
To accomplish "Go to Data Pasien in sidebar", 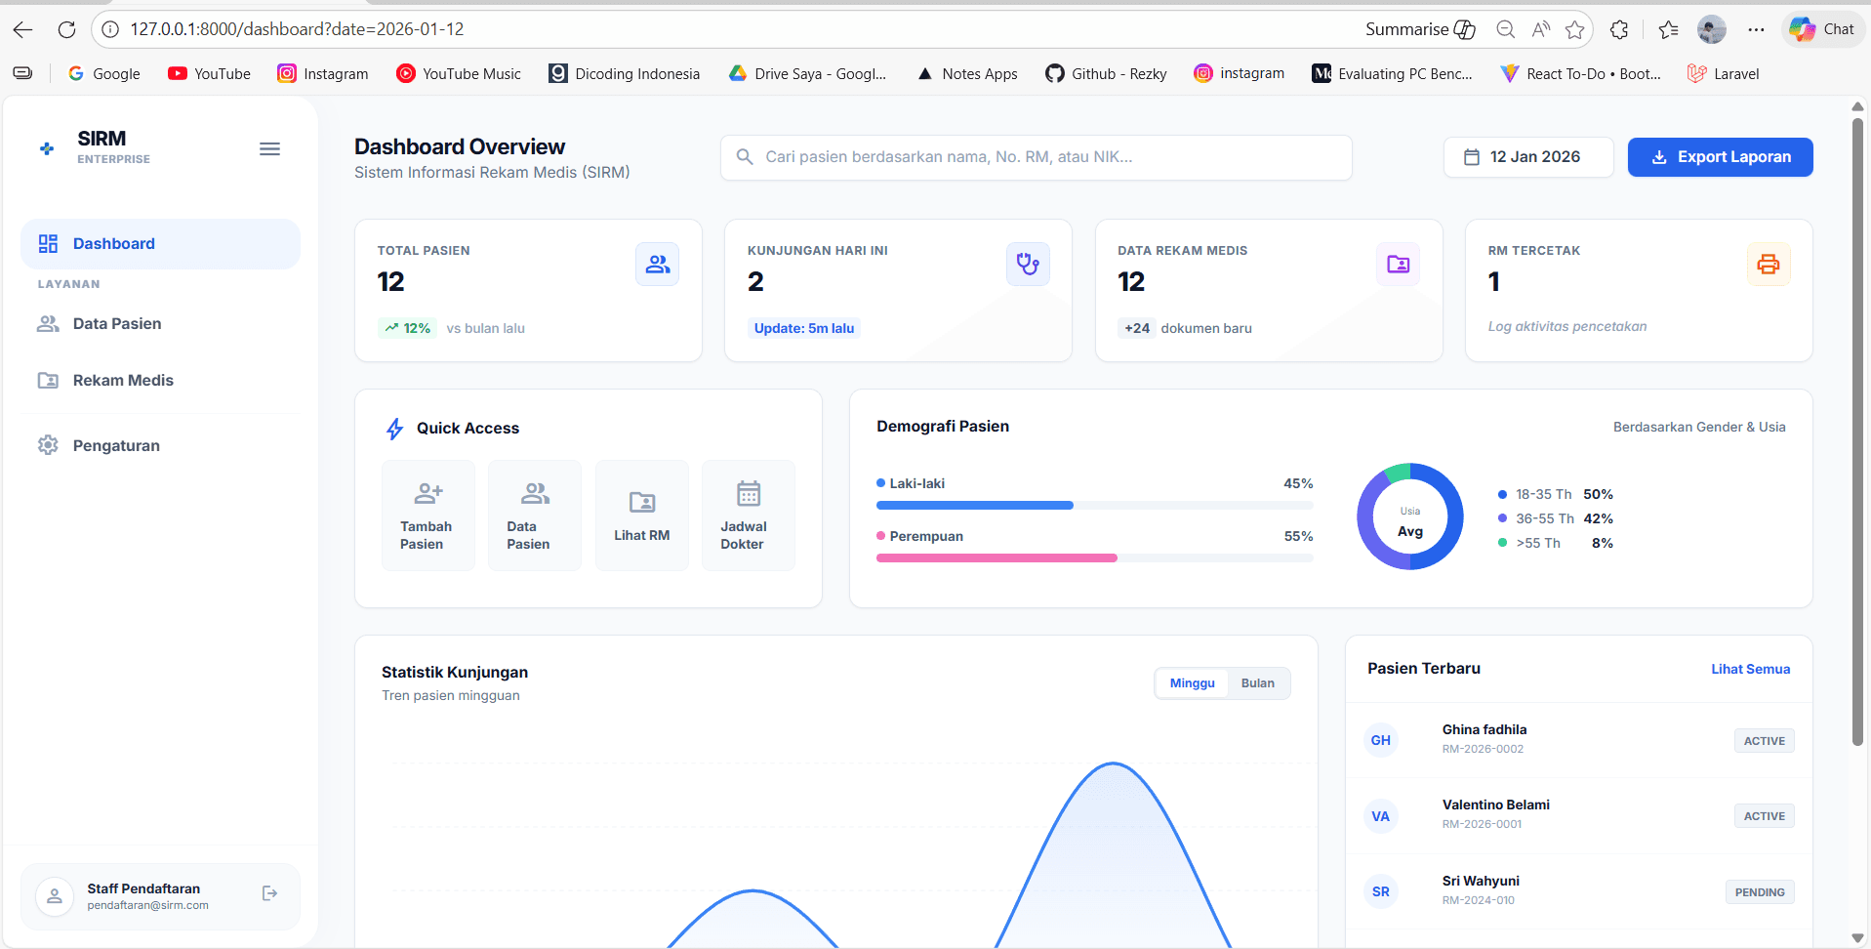I will coord(117,324).
